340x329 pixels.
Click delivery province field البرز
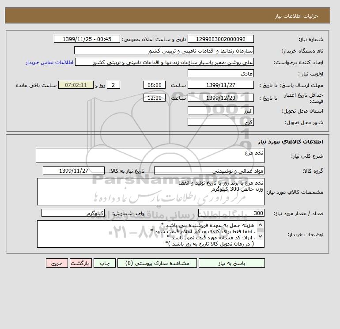[220, 110]
